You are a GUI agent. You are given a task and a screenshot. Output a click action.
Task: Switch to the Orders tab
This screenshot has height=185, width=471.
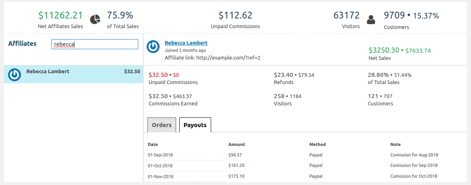(x=162, y=125)
